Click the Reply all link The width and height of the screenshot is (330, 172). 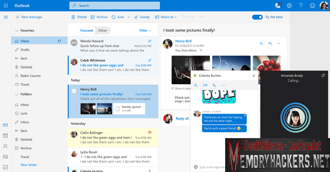[x=182, y=118]
